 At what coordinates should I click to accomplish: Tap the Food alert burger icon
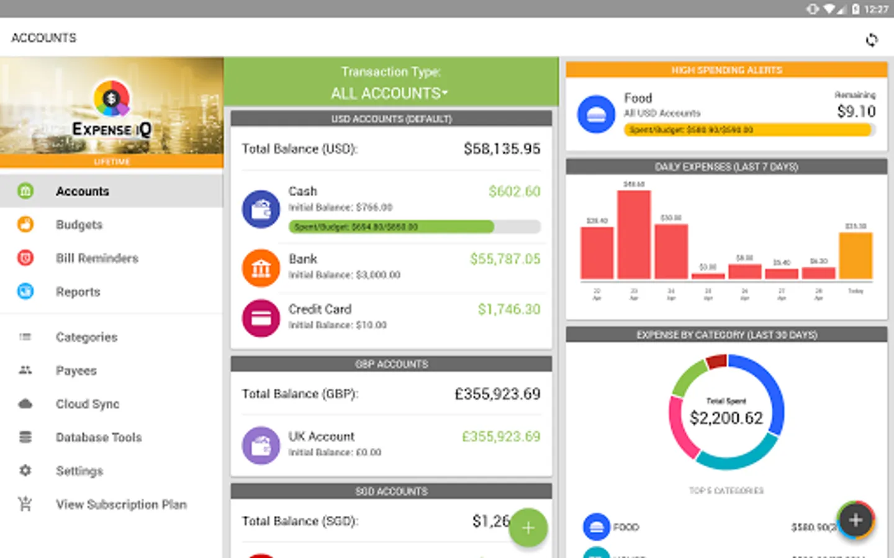pos(596,114)
